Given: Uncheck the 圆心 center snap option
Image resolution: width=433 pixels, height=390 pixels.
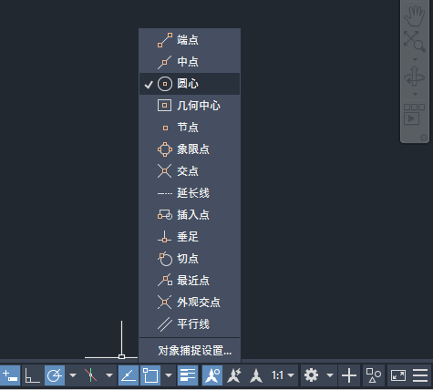Looking at the screenshot, I should point(190,84).
